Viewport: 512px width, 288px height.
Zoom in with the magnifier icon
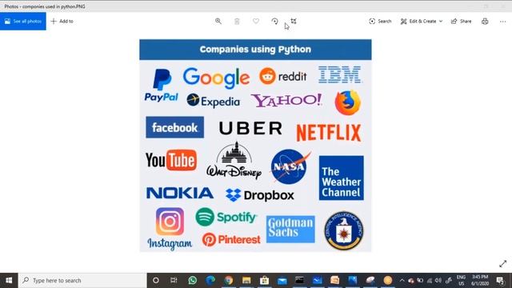coord(218,22)
